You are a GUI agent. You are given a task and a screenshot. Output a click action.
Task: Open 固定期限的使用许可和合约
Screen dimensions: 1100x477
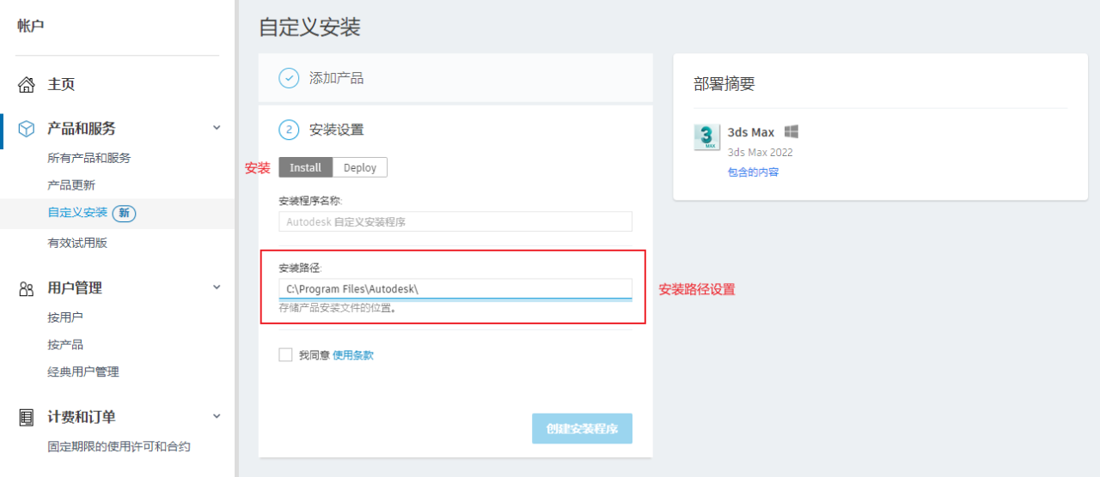[119, 447]
